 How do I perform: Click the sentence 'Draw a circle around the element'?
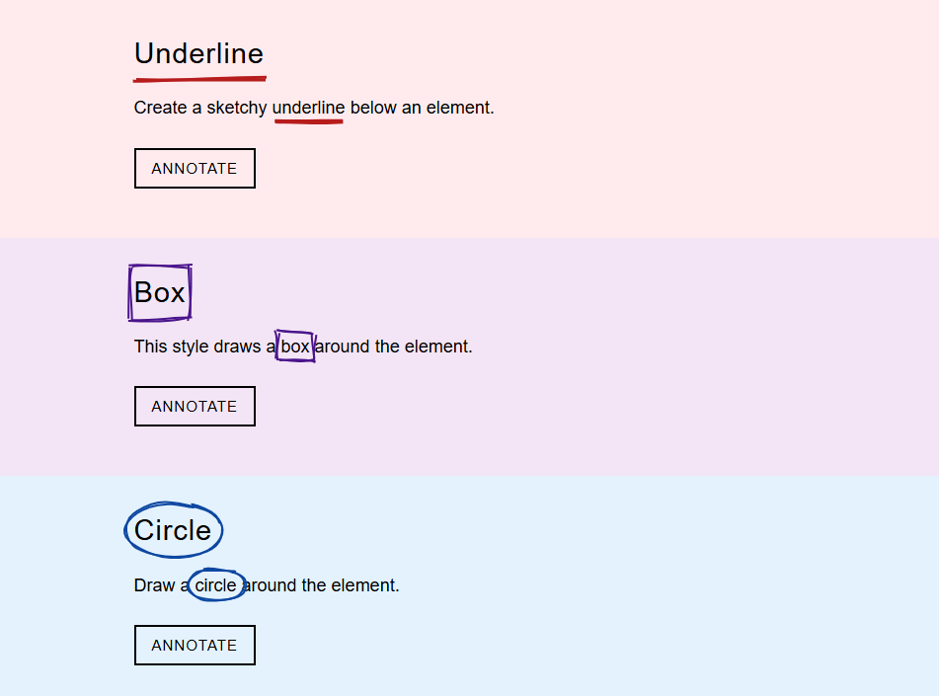[266, 584]
